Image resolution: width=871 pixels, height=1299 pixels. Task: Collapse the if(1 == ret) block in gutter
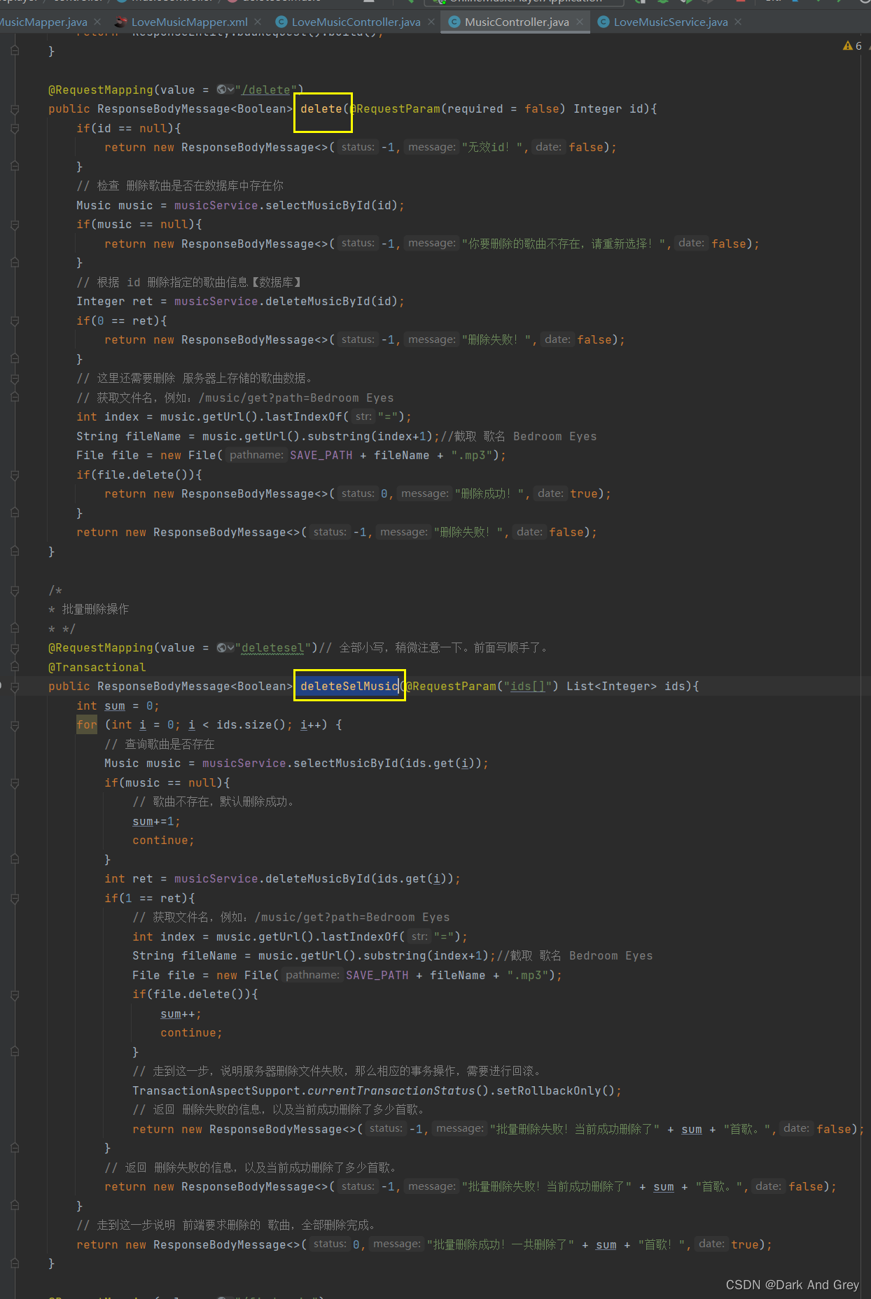click(15, 899)
